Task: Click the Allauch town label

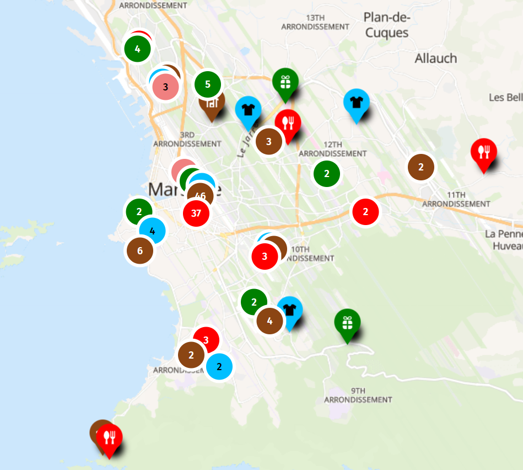Action: coord(436,58)
